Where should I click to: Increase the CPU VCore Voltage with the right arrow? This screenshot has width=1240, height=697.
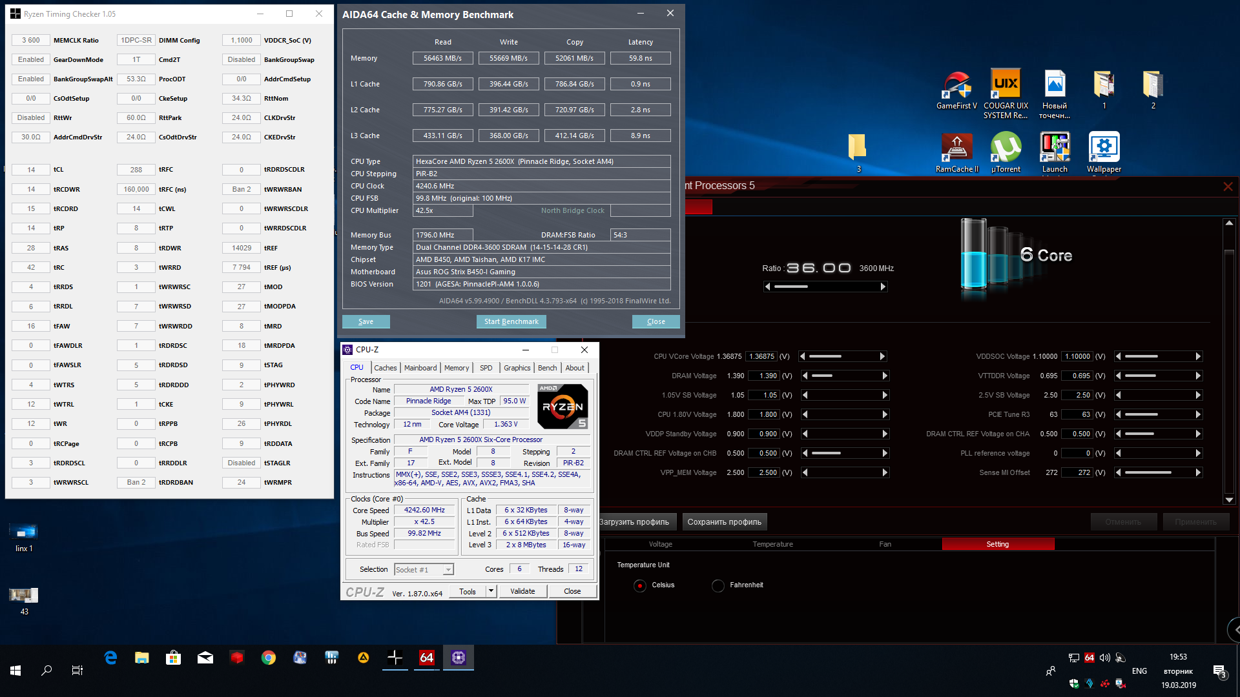[x=882, y=356]
